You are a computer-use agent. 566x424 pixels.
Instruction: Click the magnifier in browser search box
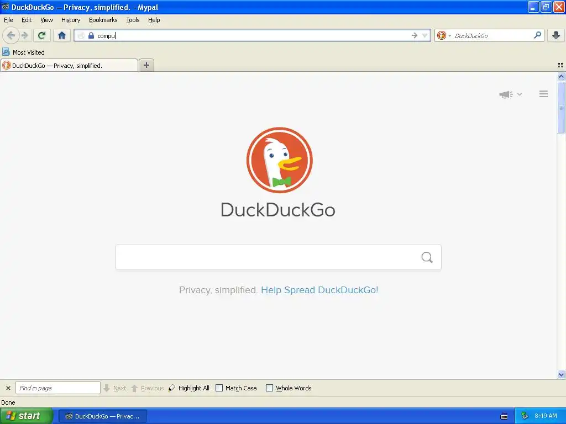537,35
